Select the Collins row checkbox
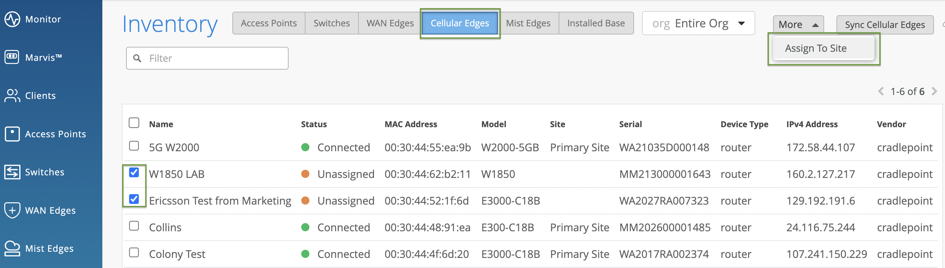Image resolution: width=945 pixels, height=268 pixels. click(x=134, y=226)
